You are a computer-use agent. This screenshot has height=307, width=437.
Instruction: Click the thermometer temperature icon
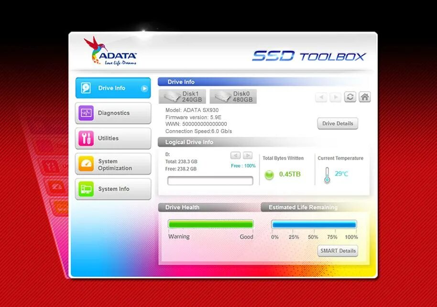327,175
